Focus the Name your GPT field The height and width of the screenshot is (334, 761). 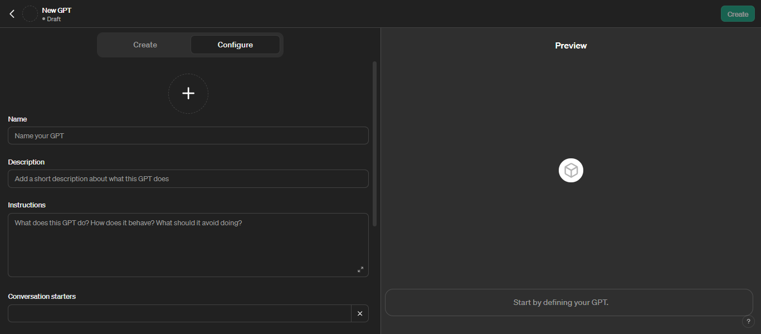(x=188, y=135)
